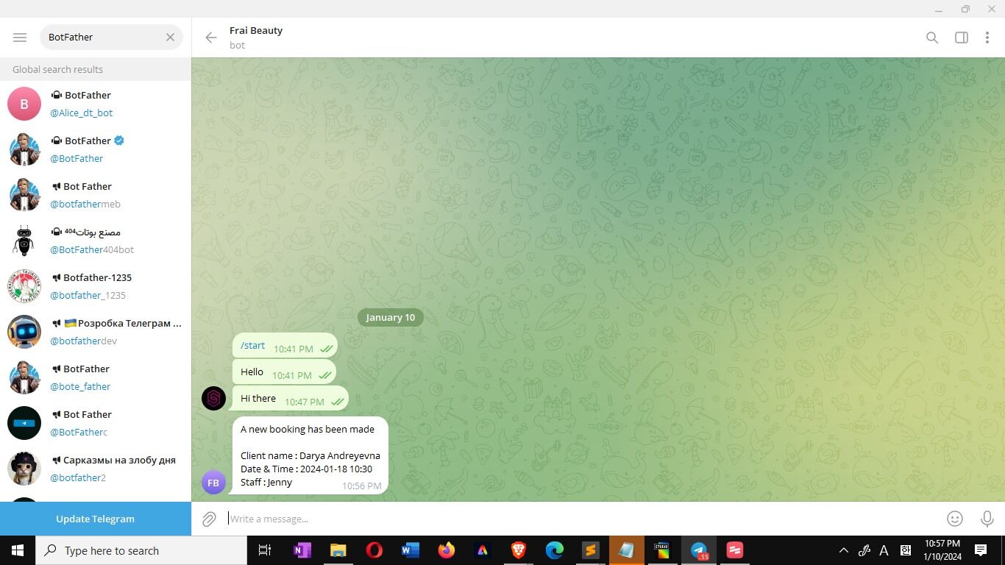
Task: Select the @botfatherdev channel result
Action: pyautogui.click(x=96, y=332)
